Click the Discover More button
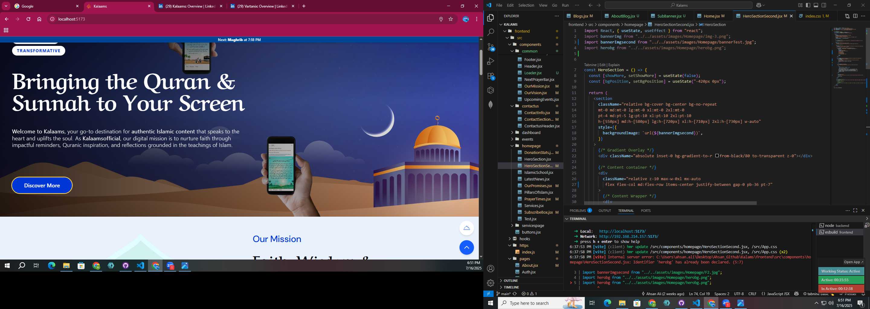This screenshot has width=870, height=309. tap(42, 186)
